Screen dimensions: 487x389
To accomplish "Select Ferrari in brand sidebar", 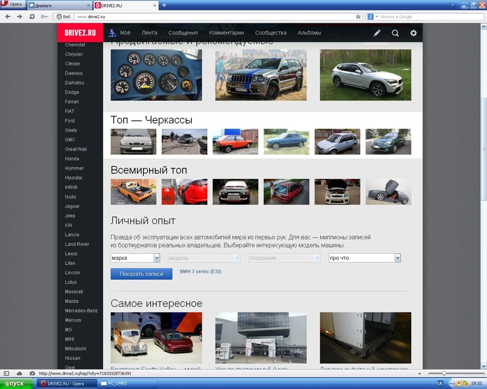I will (72, 102).
